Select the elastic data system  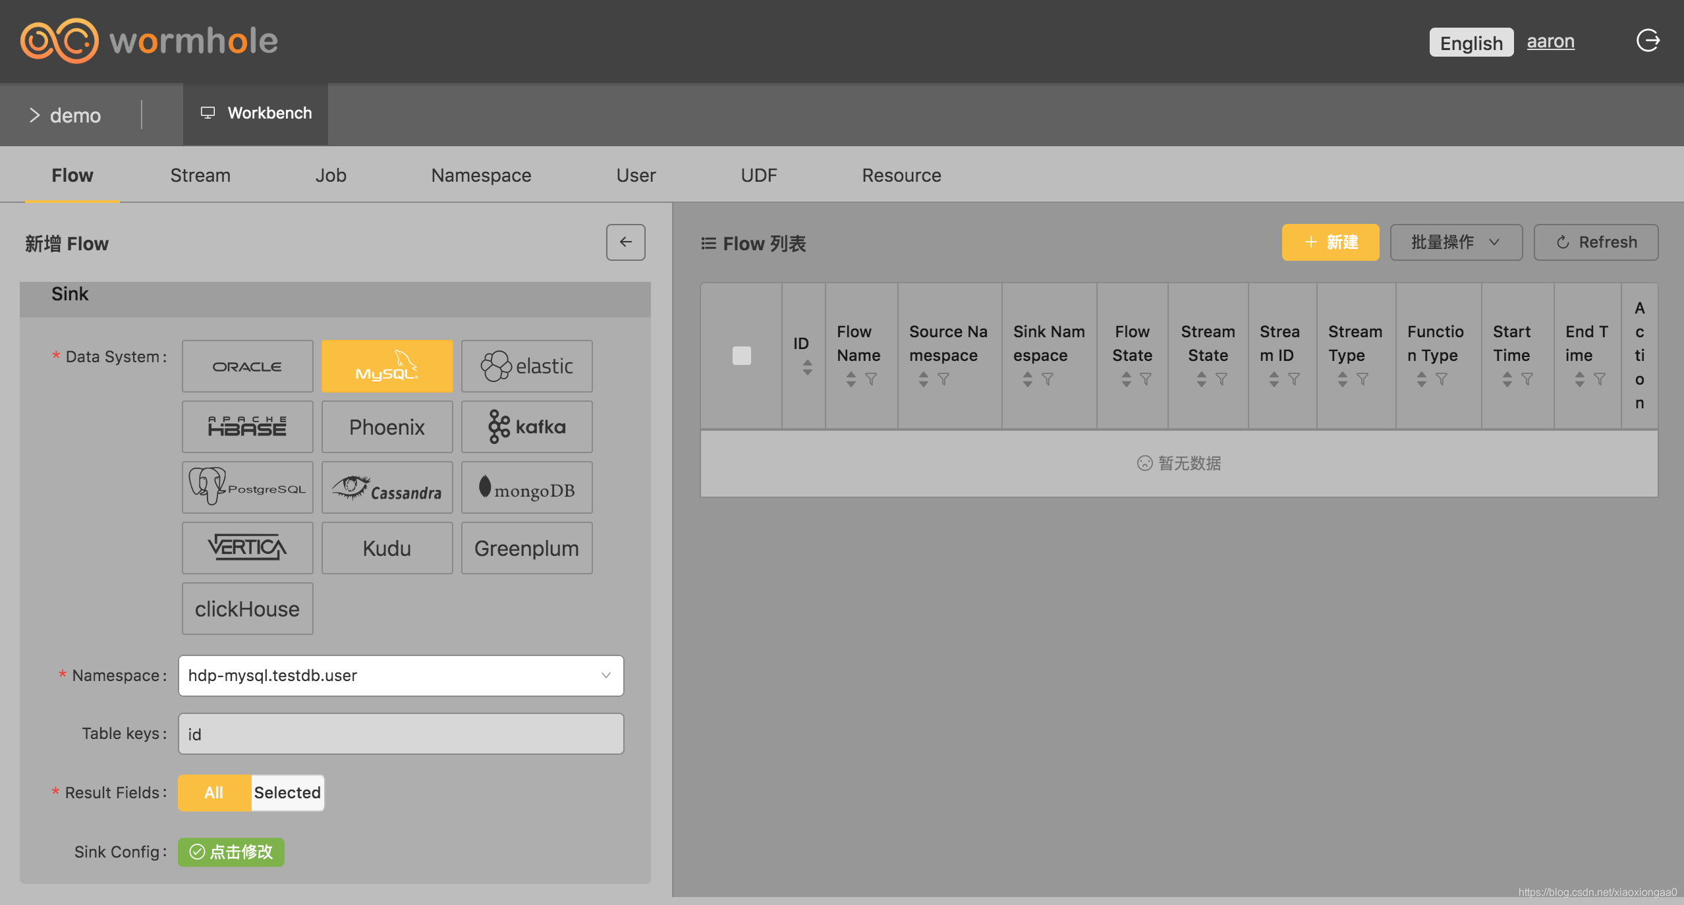pyautogui.click(x=526, y=366)
